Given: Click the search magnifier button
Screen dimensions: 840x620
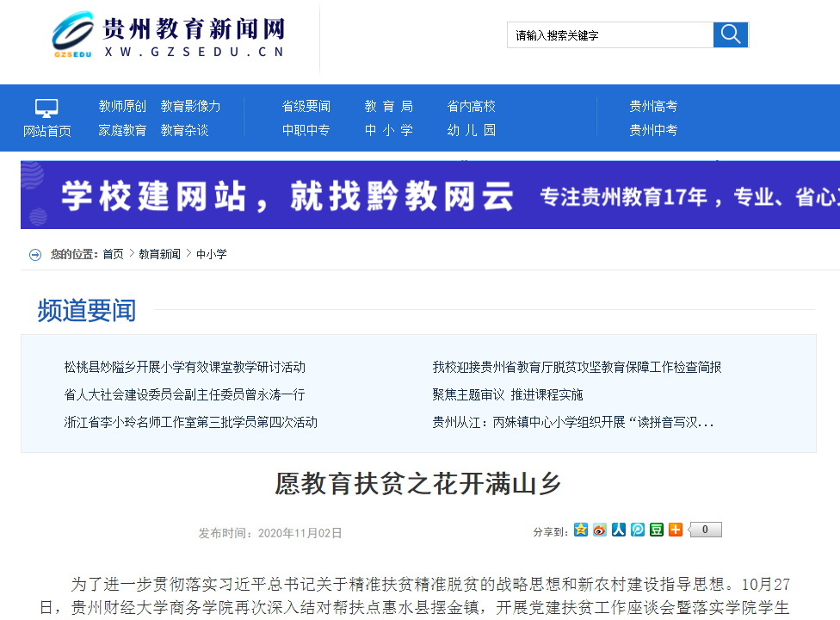Looking at the screenshot, I should click(731, 34).
